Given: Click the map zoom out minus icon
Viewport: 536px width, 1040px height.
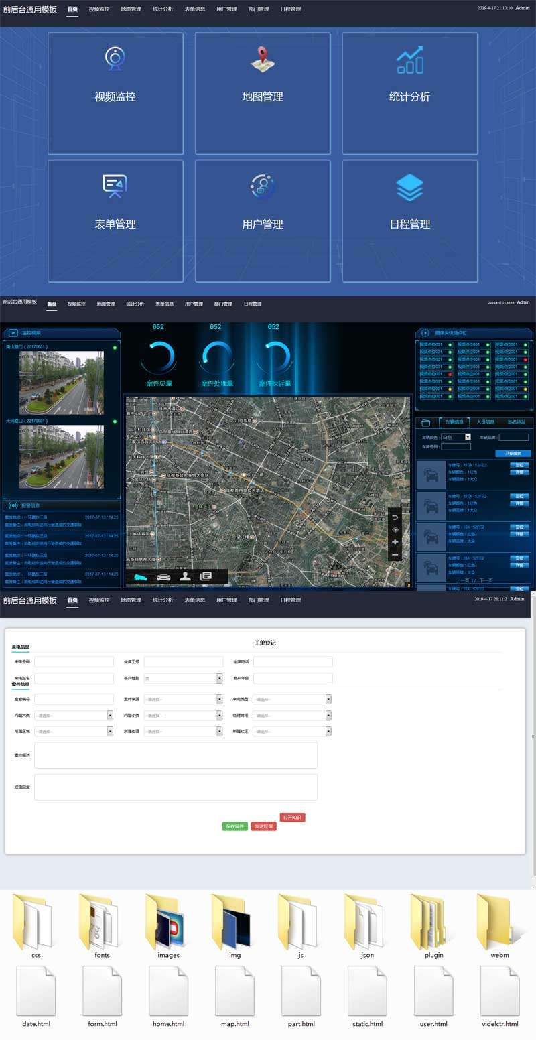Looking at the screenshot, I should tap(395, 555).
